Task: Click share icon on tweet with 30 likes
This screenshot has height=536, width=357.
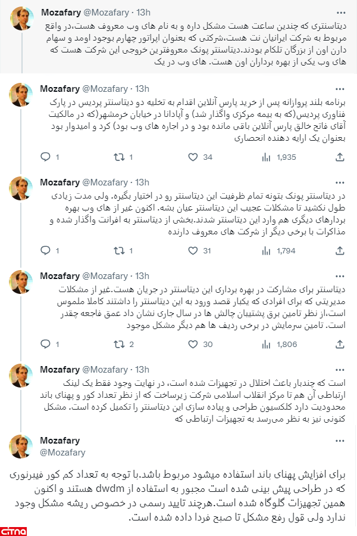Action: coord(340,345)
